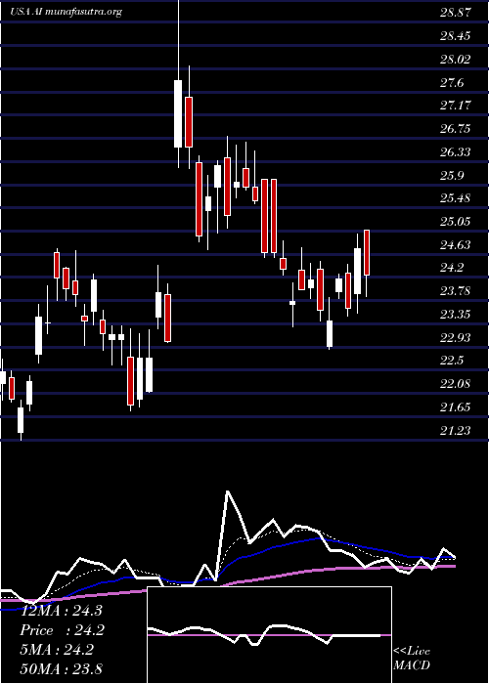Viewport: 489px width, 684px height.
Task: Click the 26.75 price axis label
Action: click(456, 129)
